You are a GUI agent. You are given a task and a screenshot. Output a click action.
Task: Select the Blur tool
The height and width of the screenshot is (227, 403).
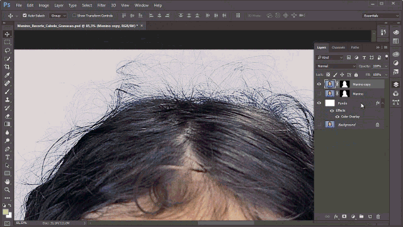click(x=7, y=132)
